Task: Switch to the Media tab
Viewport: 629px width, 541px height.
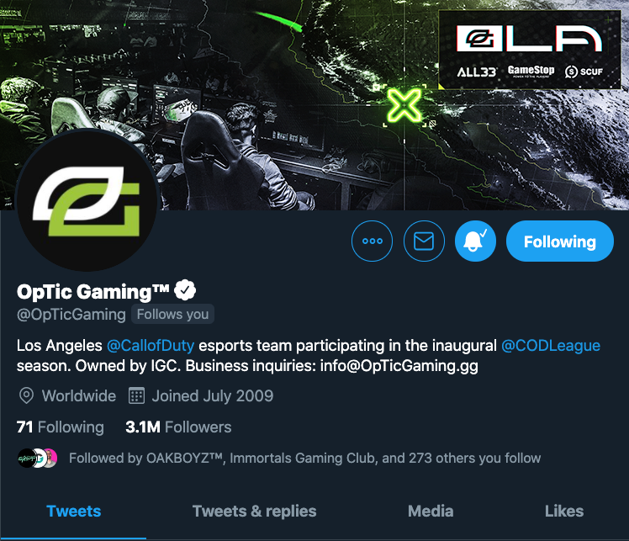Action: point(431,512)
